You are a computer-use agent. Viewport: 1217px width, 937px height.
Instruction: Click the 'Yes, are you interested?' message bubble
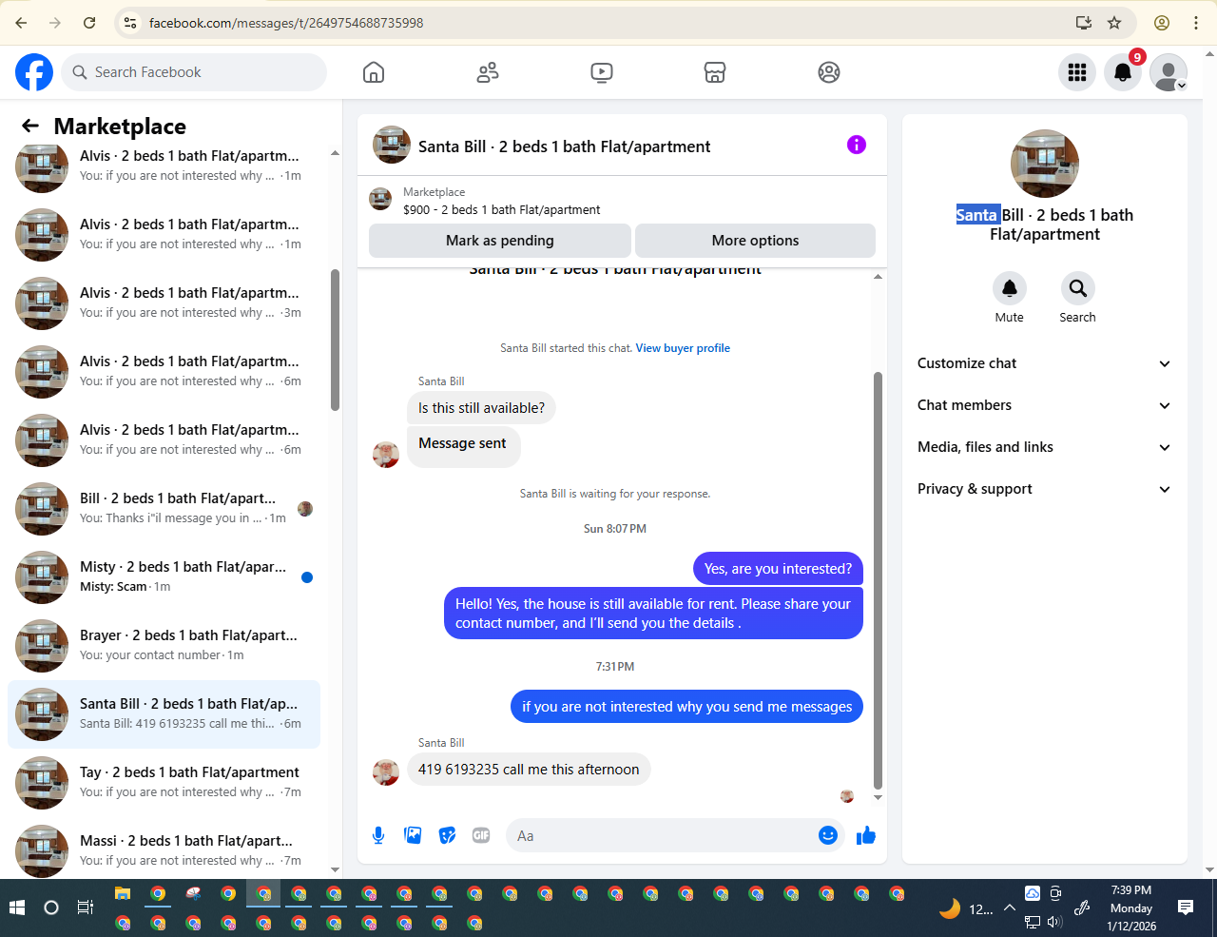click(778, 569)
